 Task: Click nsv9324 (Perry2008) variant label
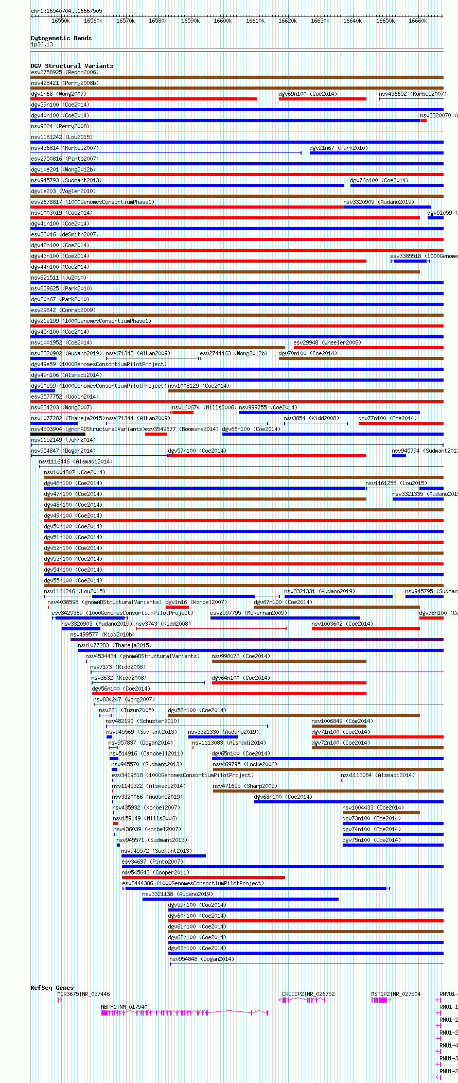click(60, 126)
